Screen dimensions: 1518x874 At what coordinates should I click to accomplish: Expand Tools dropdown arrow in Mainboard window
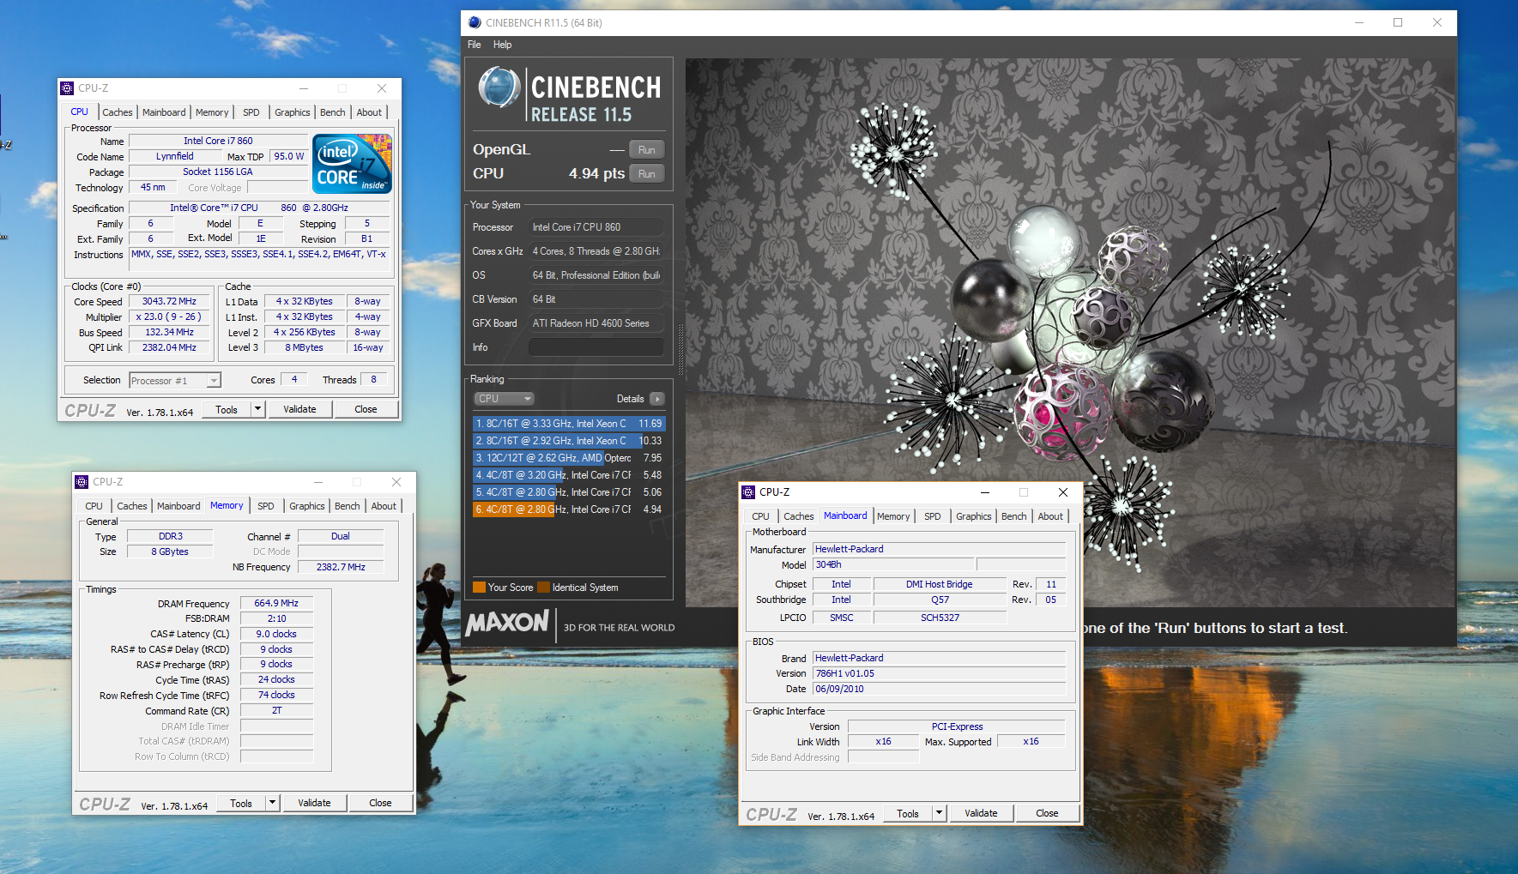tap(939, 813)
